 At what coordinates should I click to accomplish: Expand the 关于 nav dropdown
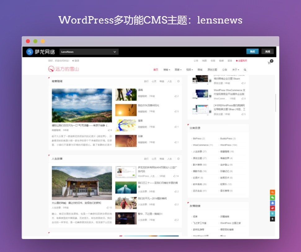click(x=236, y=70)
